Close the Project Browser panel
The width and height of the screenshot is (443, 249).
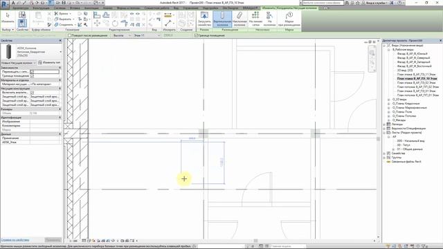tap(440, 41)
